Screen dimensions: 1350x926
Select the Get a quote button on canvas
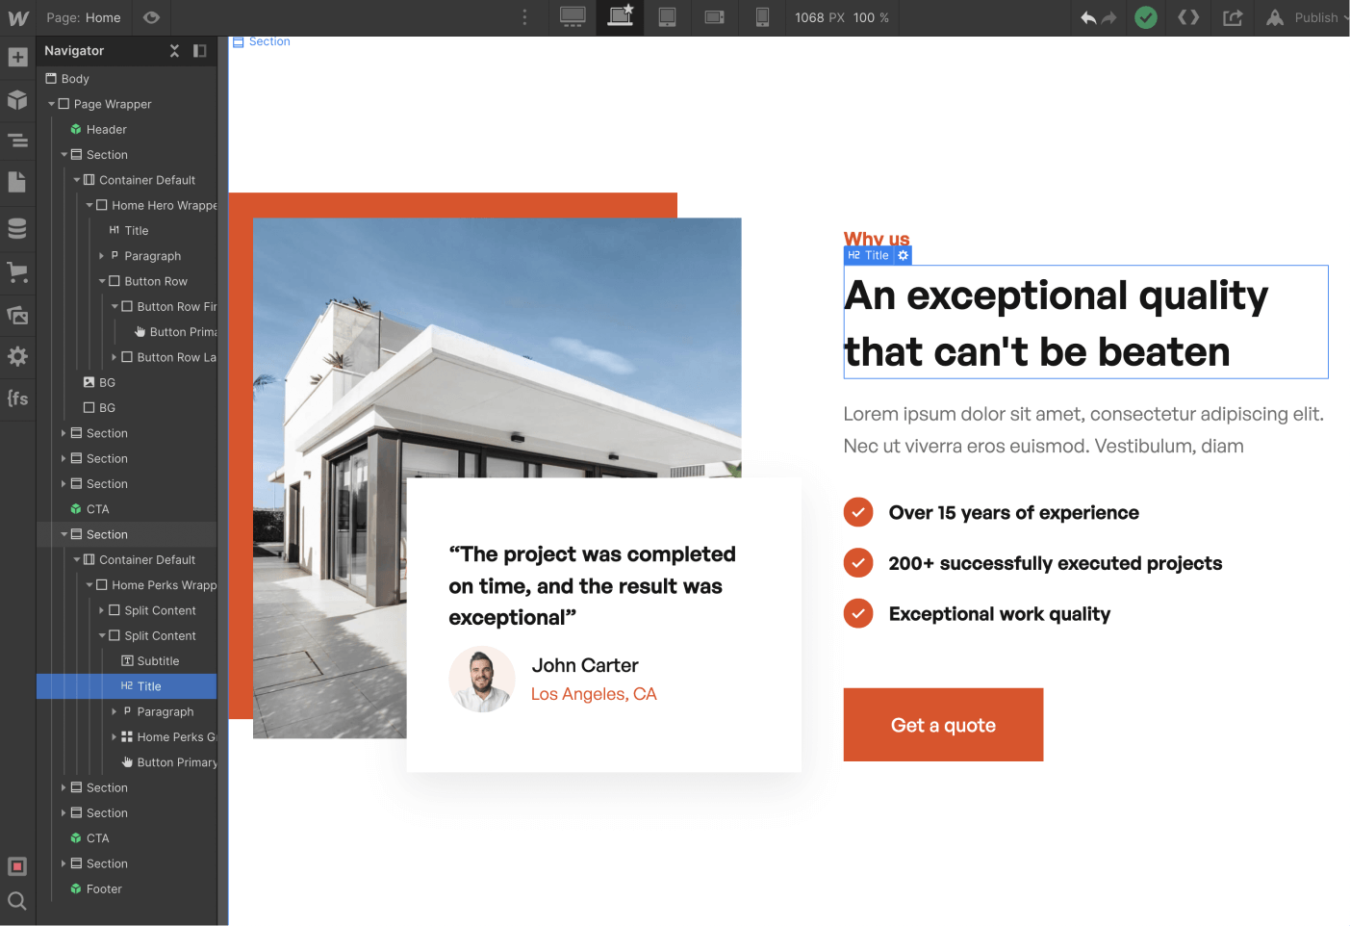click(943, 725)
